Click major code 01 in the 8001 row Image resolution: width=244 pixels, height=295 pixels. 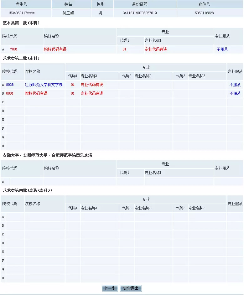(x=73, y=94)
